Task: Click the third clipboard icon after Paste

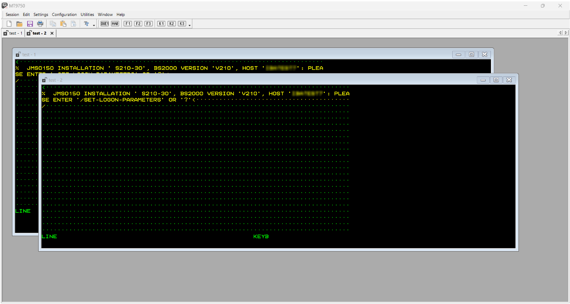Action: [73, 24]
